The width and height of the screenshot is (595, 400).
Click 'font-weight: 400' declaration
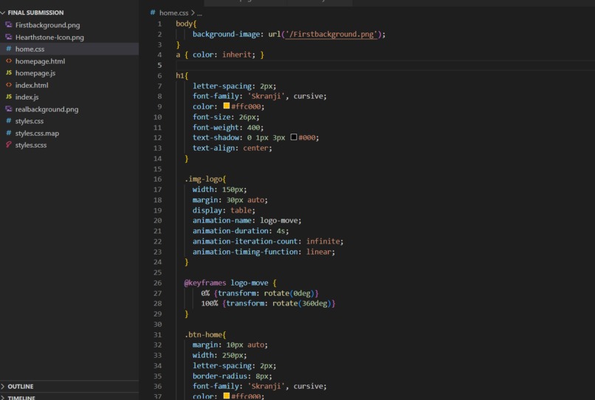pyautogui.click(x=228, y=128)
